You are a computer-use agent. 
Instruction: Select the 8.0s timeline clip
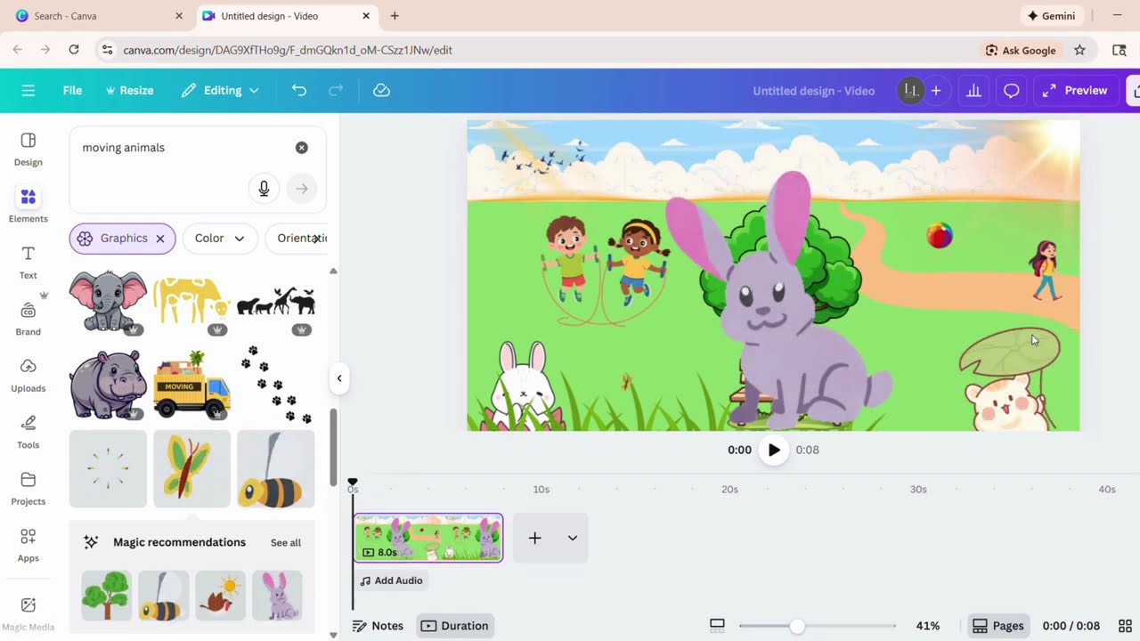428,538
